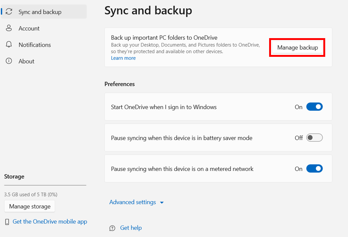Click the Get help text link
This screenshot has height=237, width=348.
click(131, 228)
